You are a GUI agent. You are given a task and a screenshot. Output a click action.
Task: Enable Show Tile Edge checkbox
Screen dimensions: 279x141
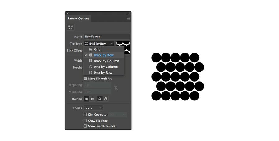[x=85, y=121]
